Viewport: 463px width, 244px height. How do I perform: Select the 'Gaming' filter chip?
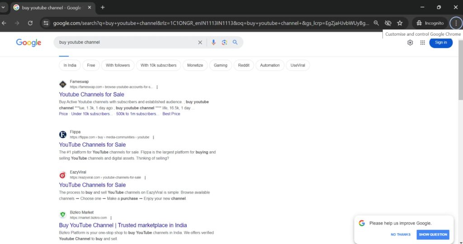pyautogui.click(x=221, y=65)
